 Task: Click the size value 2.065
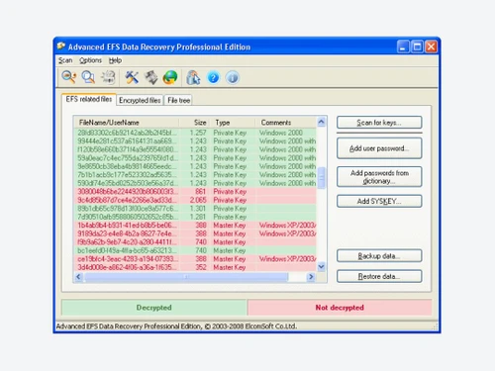tap(198, 200)
